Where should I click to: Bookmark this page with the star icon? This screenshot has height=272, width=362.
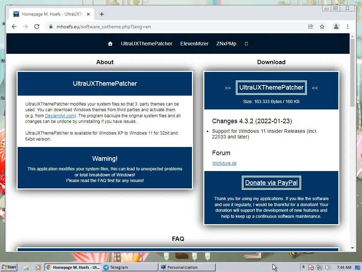tap(322, 27)
